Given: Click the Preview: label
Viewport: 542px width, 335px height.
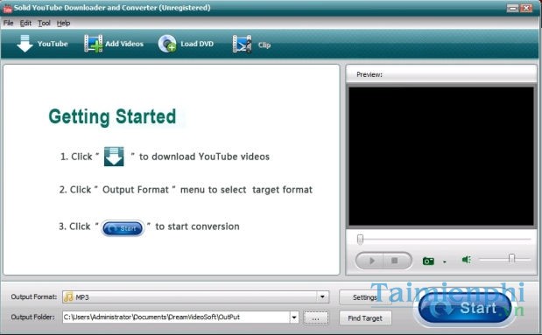Looking at the screenshot, I should (370, 74).
